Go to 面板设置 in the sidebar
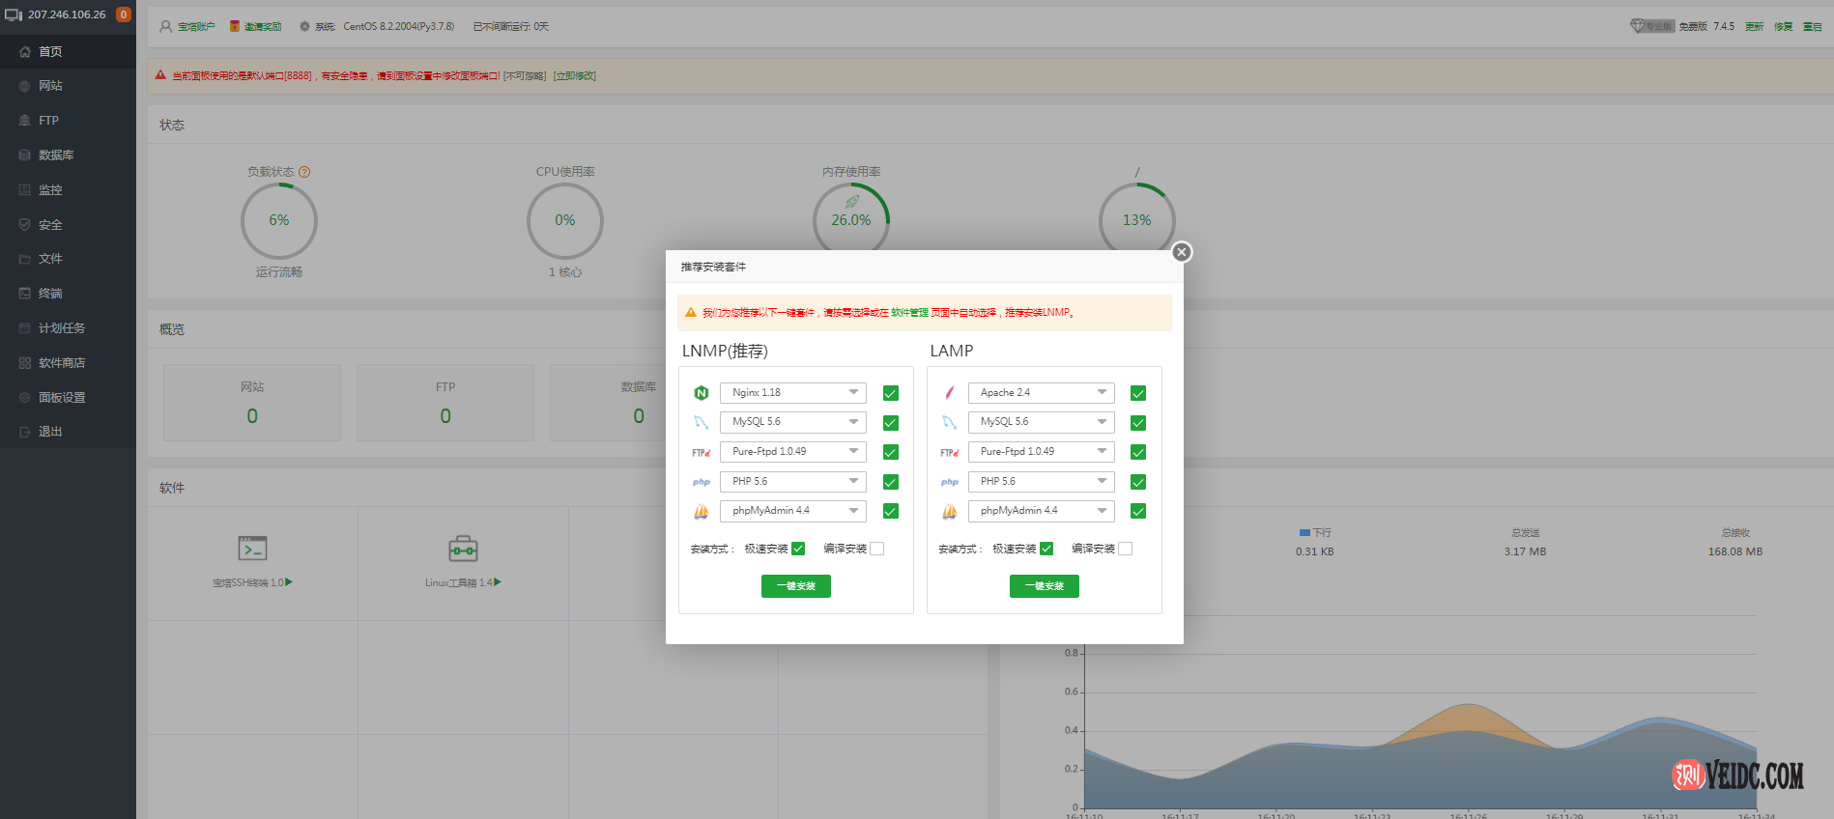Viewport: 1834px width, 819px height. coord(62,398)
